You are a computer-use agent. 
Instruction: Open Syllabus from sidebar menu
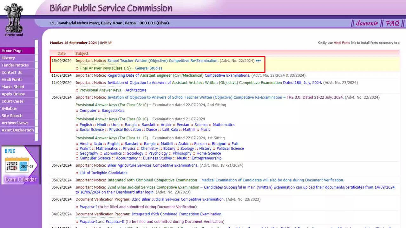point(9,108)
